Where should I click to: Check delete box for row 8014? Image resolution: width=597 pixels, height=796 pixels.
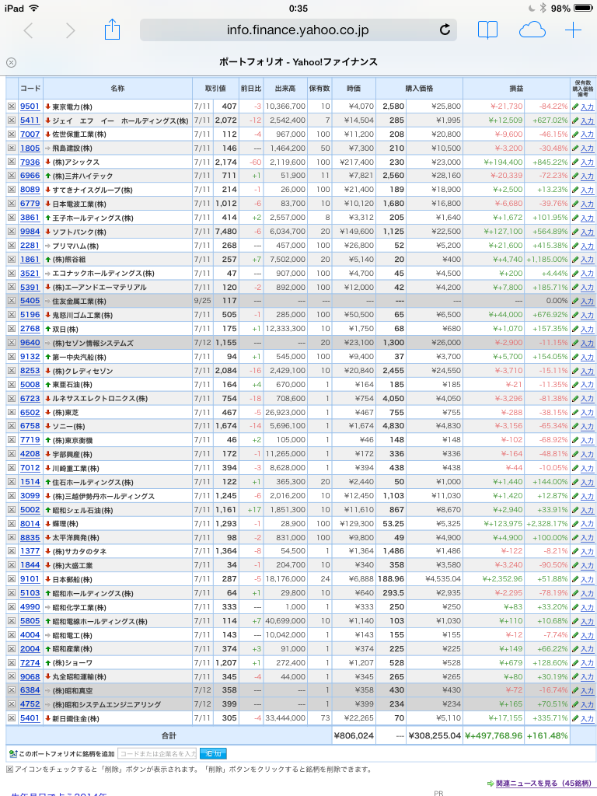click(x=12, y=523)
